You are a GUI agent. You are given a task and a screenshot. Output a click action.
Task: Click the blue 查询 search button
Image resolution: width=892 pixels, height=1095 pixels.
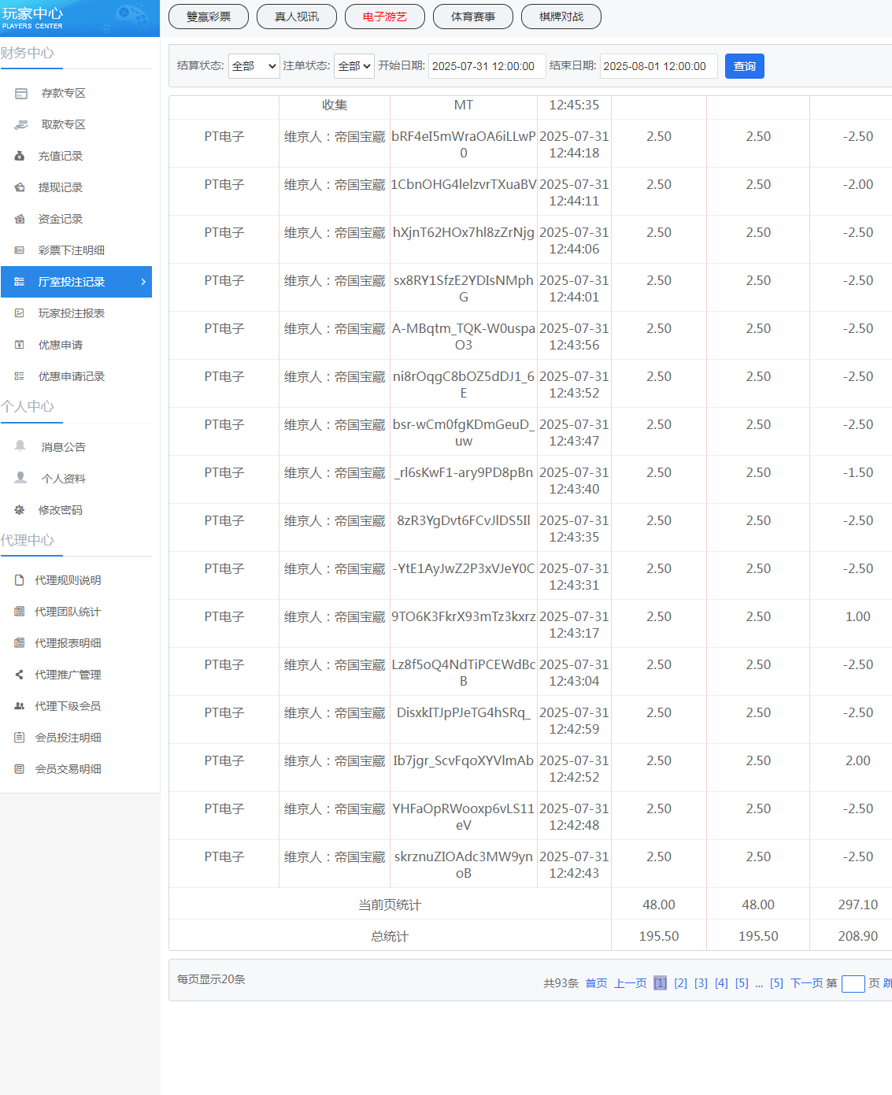744,66
